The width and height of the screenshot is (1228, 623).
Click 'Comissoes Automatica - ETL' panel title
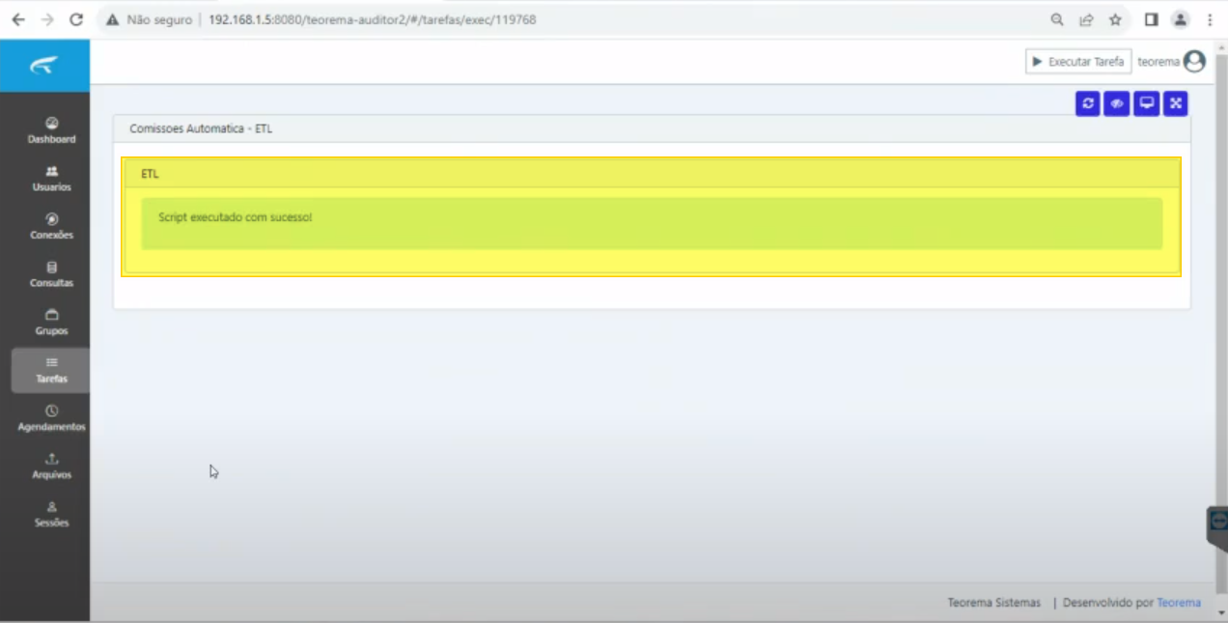201,128
